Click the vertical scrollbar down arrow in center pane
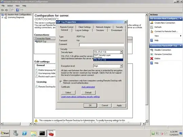Image resolution: width=183 pixels, height=137 pixels. point(147,121)
